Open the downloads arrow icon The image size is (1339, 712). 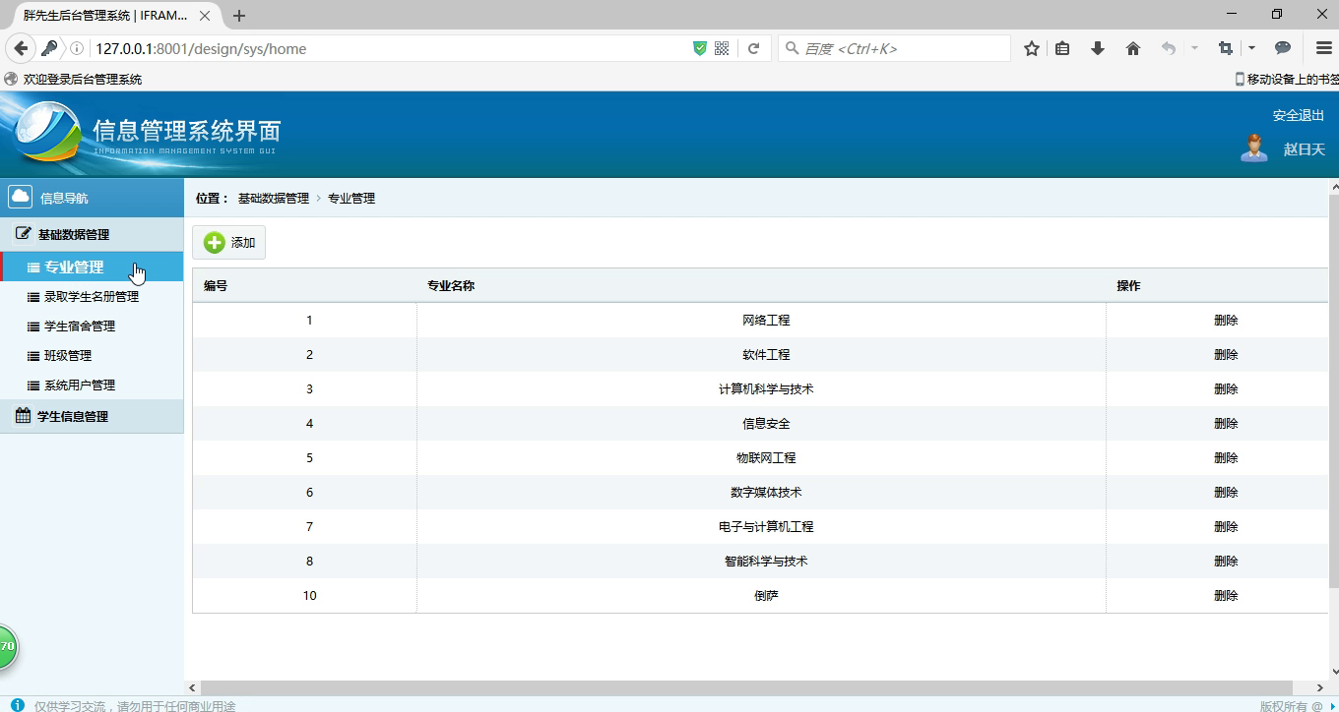click(x=1098, y=48)
